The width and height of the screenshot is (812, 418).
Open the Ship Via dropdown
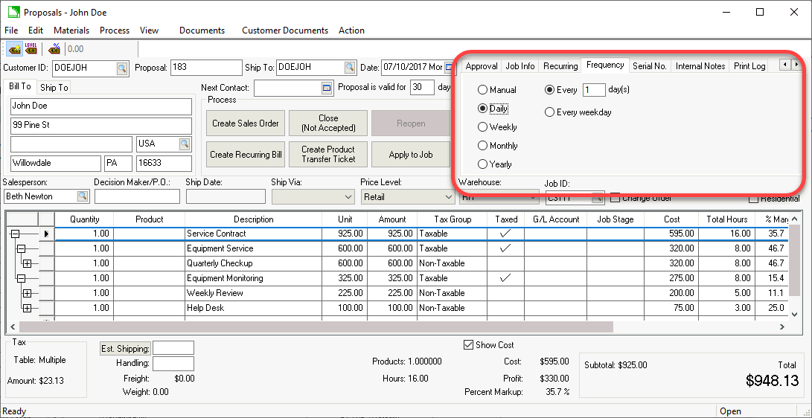tap(349, 197)
